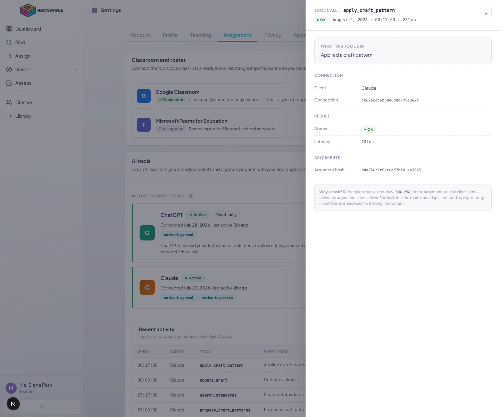Image resolution: width=500 pixels, height=417 pixels.
Task: Click the Assign arrow icon
Action: coord(9,56)
